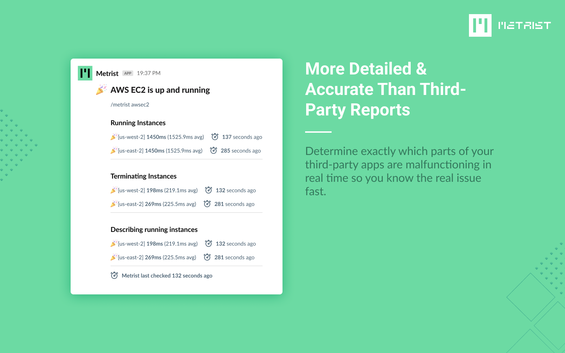
Task: Click clock icon beside 'Metrist last checked'
Action: [x=114, y=275]
